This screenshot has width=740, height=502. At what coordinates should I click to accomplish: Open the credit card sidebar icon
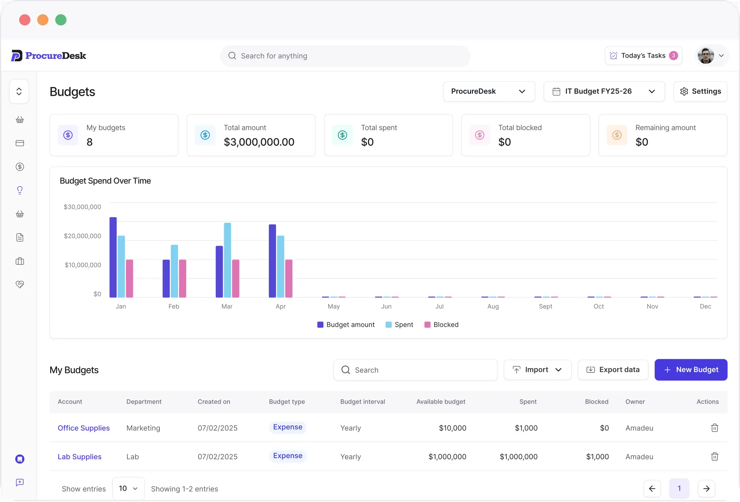(20, 143)
